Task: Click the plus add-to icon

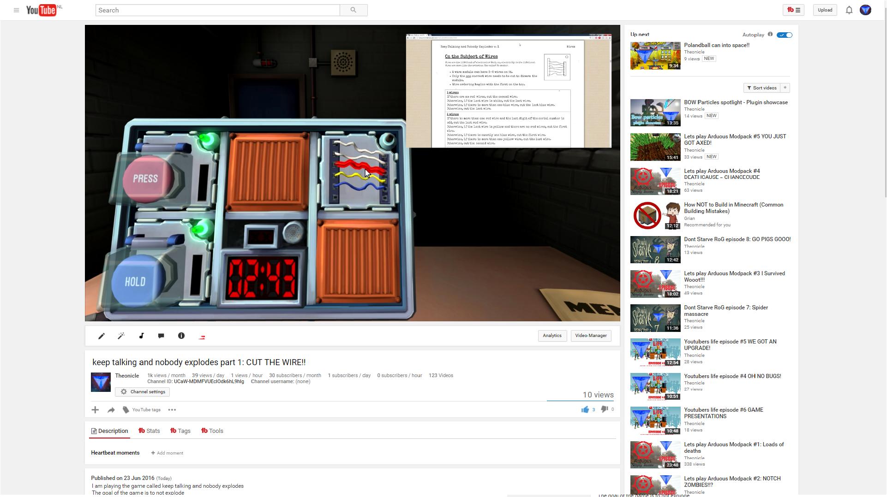Action: [95, 410]
